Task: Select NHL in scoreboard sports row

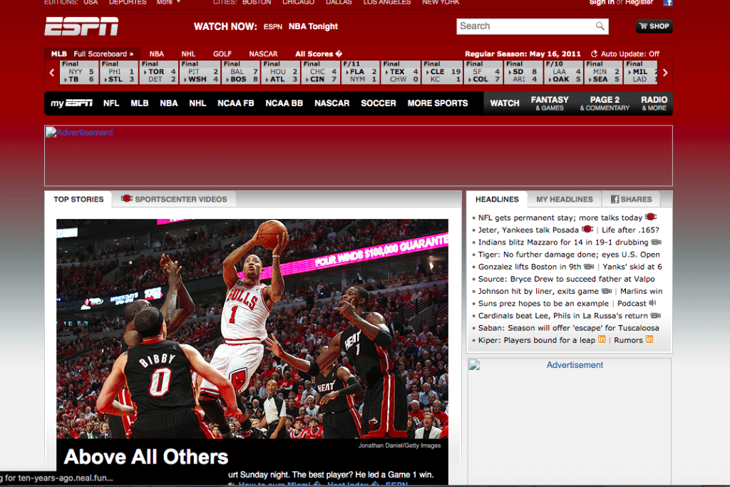Action: point(188,53)
